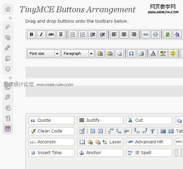Click the align right button

[134, 34]
